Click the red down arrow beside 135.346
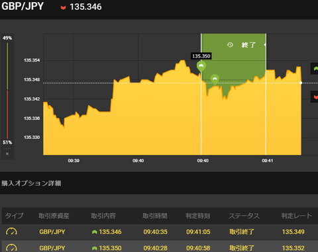 click(63, 8)
